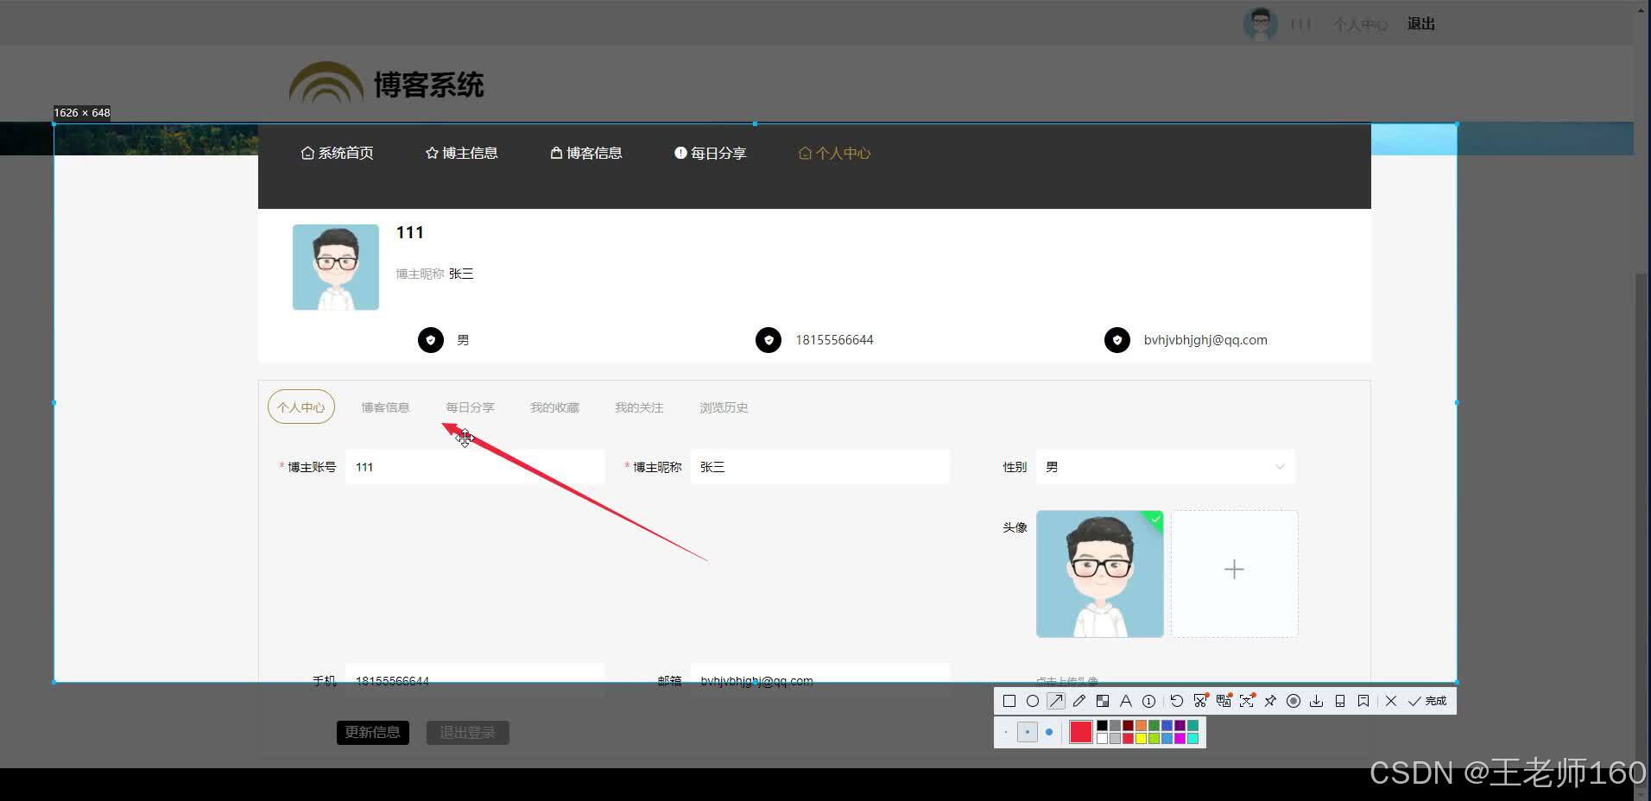This screenshot has height=801, width=1651.
Task: Pick the black color swatch
Action: (x=1103, y=726)
